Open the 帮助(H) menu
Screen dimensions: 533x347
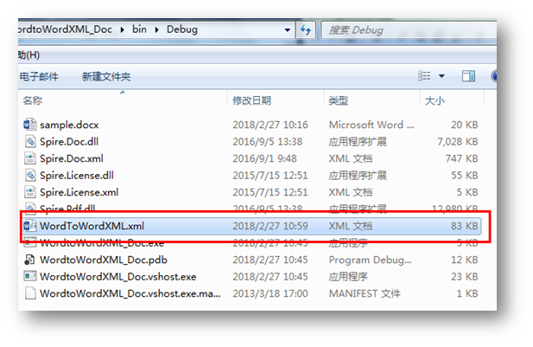click(29, 55)
